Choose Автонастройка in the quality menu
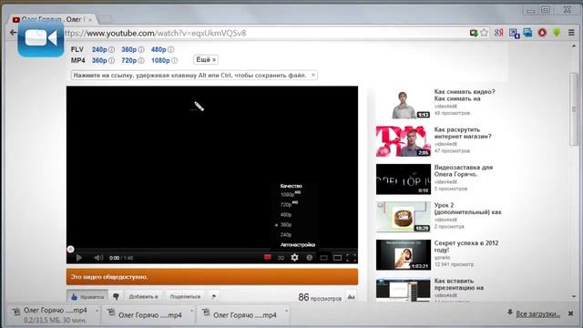583x328 pixels. click(298, 245)
